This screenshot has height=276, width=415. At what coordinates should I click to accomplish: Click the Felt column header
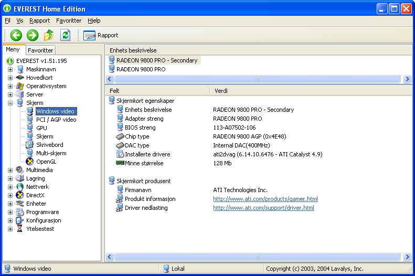158,91
